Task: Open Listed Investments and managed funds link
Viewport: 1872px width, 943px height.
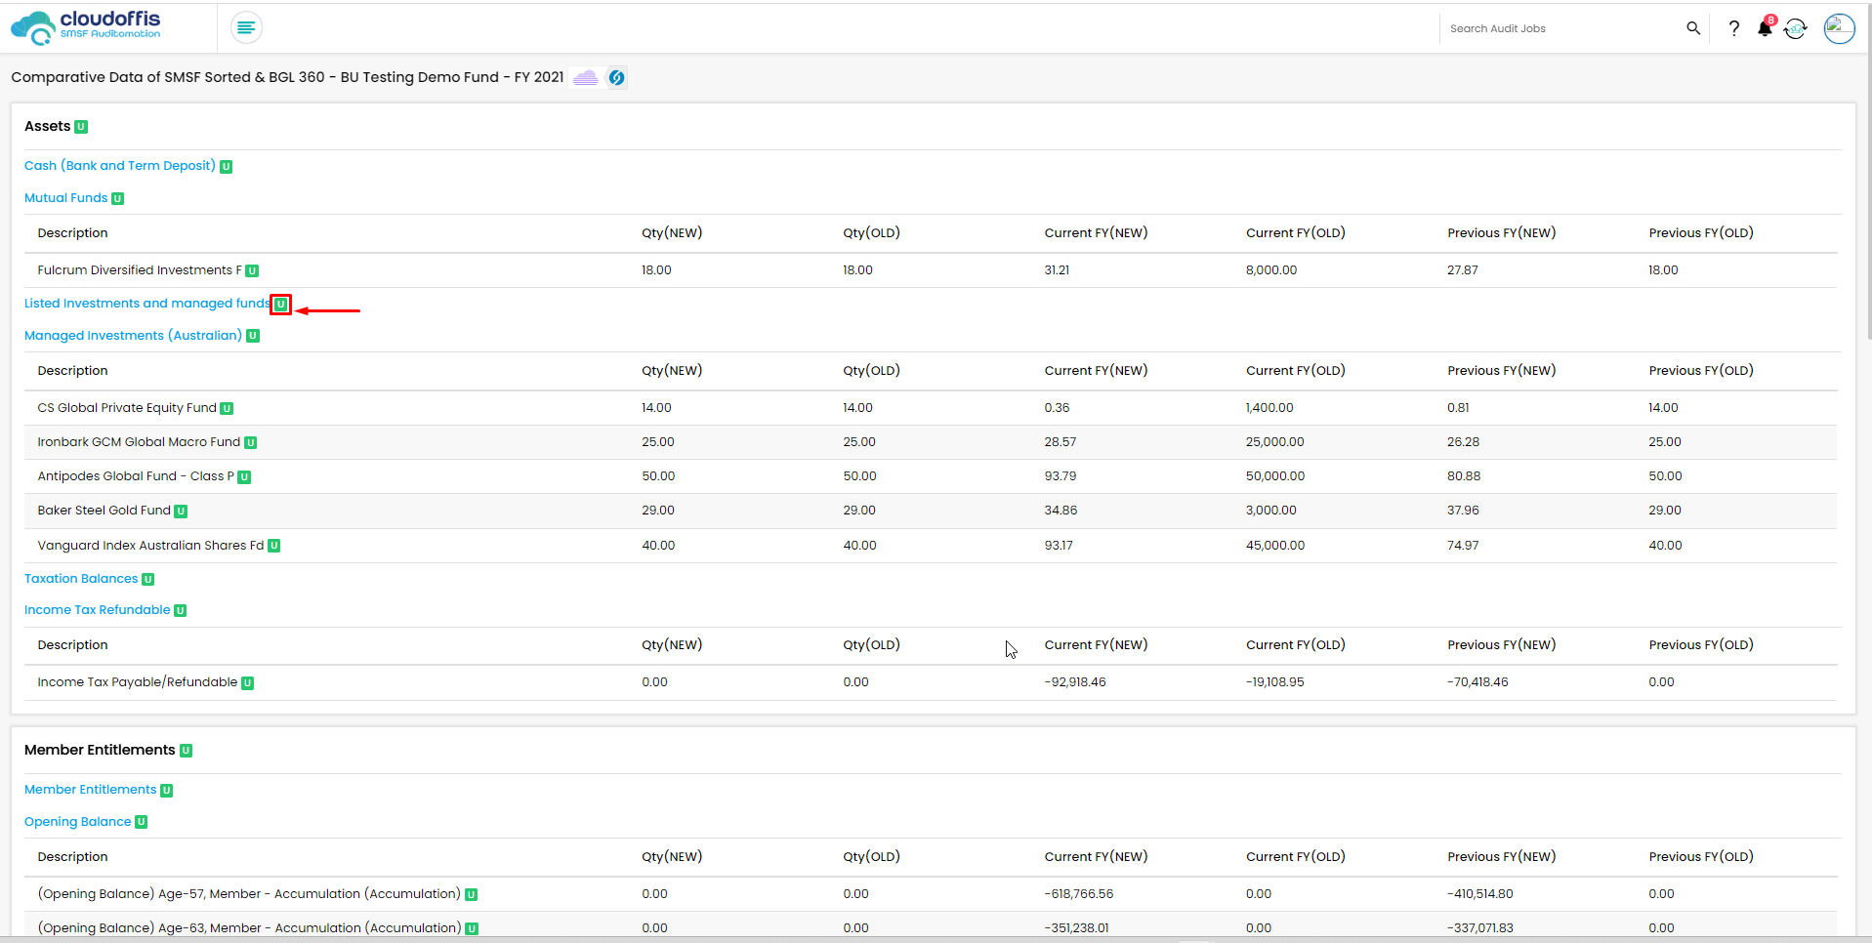Action: [147, 304]
